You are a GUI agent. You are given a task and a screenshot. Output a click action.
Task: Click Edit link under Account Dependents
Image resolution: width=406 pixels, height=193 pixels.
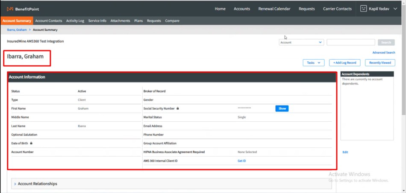(345, 152)
